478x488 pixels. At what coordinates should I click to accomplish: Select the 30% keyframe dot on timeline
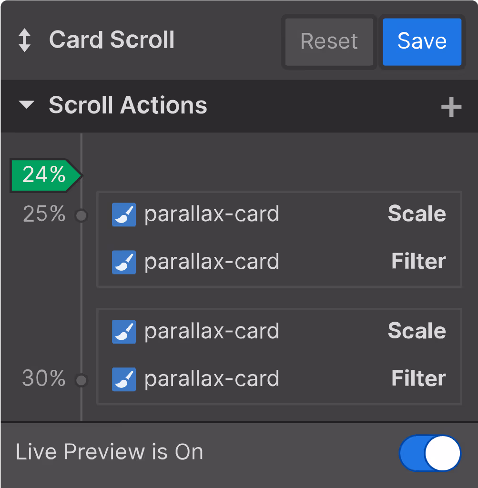point(81,380)
